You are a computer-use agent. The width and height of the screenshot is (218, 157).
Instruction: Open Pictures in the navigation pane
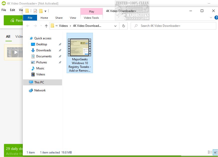tap(42, 62)
